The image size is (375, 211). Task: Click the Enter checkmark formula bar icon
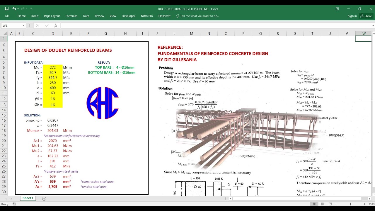point(47,25)
